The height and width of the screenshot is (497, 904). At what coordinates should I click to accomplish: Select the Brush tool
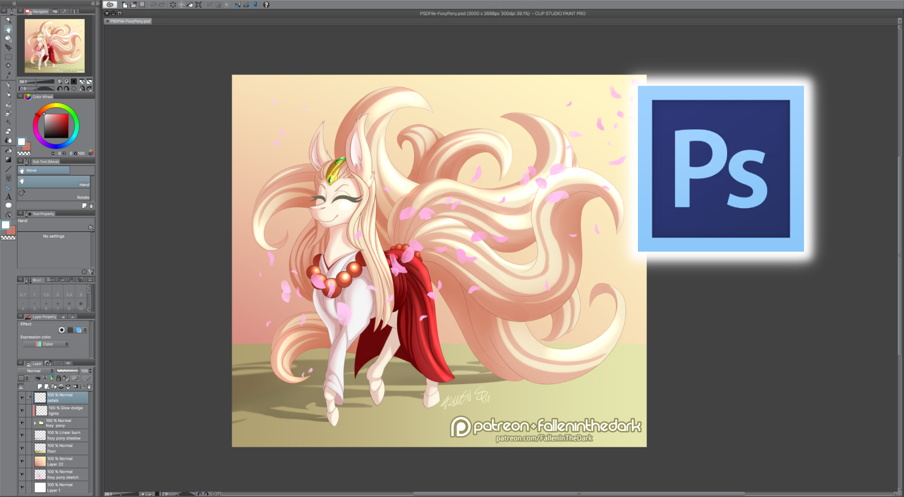coord(8,104)
